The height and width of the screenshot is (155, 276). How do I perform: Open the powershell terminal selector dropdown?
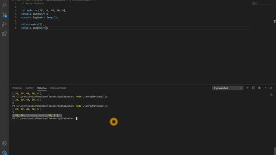pos(227,88)
